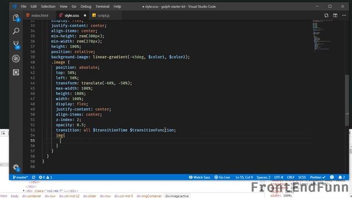Open the View menu
Screen dimensions: 352x198
click(64, 7)
